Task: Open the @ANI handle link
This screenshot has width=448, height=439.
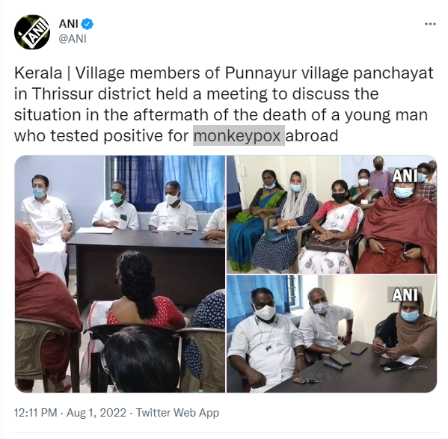Action: click(x=73, y=39)
